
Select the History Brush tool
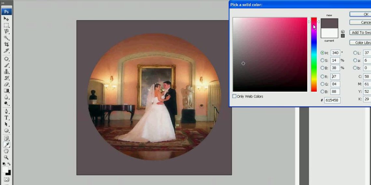[x=7, y=78]
